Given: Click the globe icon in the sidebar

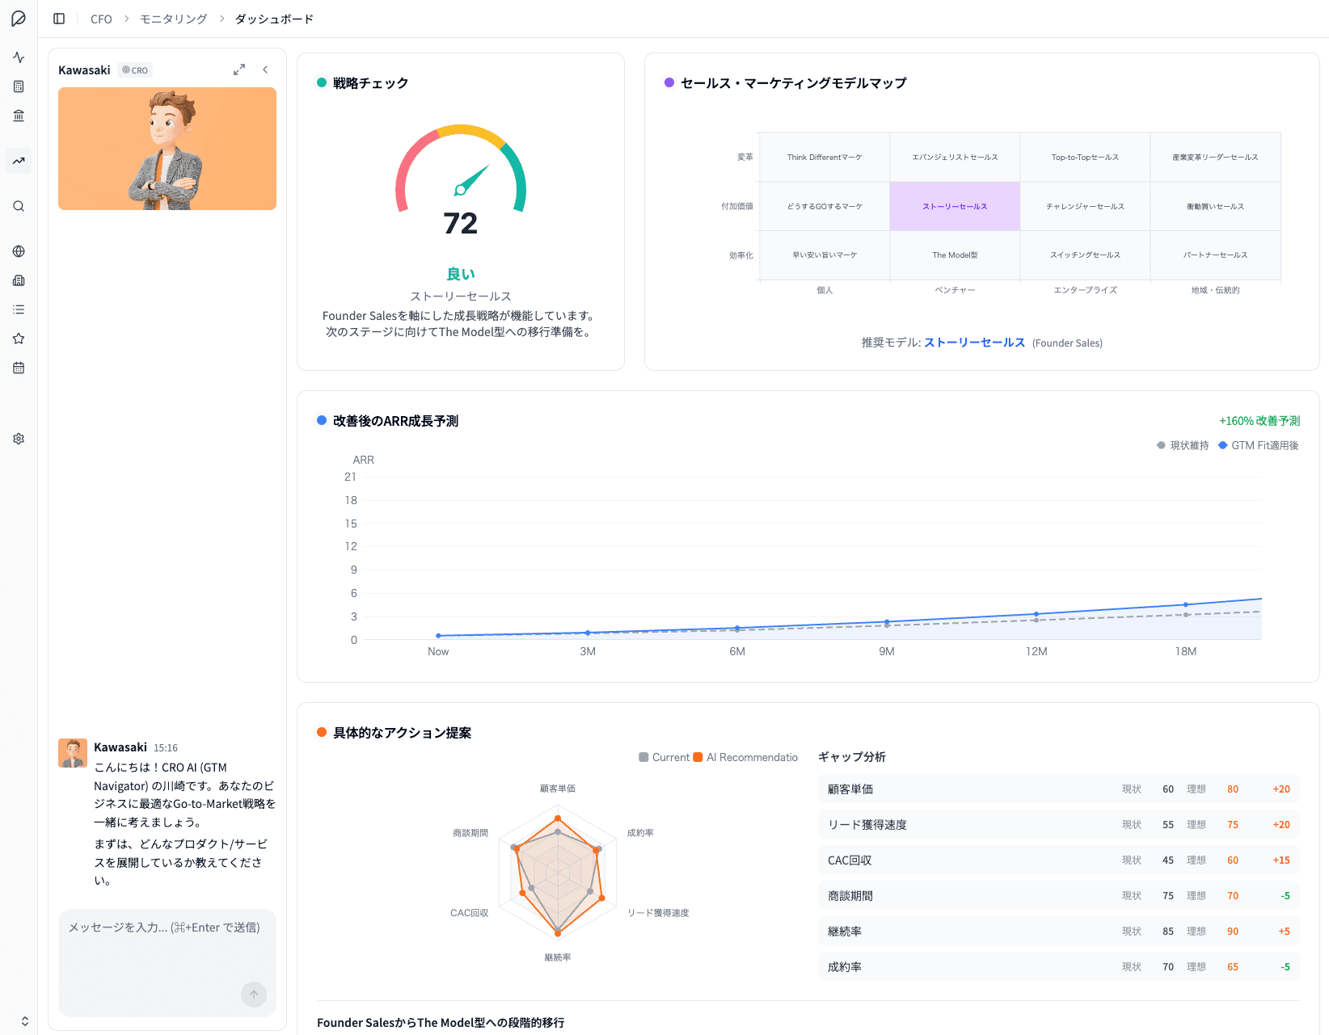Looking at the screenshot, I should 18,251.
